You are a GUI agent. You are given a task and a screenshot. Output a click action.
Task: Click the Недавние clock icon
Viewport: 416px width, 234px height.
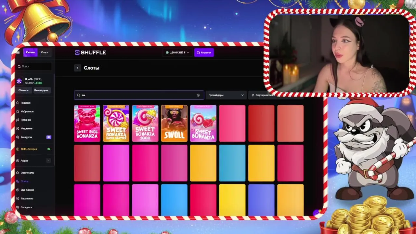tap(18, 128)
